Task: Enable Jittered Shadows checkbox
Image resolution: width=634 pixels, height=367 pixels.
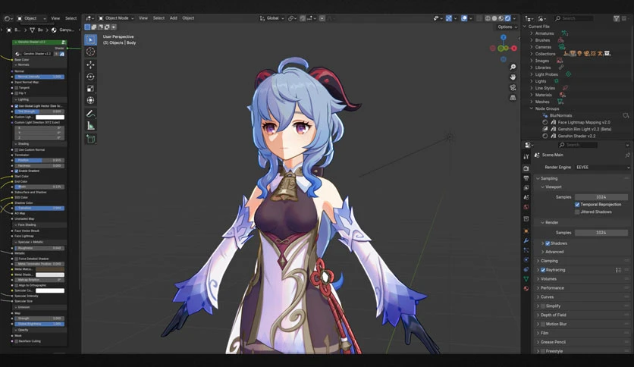Action: (577, 212)
